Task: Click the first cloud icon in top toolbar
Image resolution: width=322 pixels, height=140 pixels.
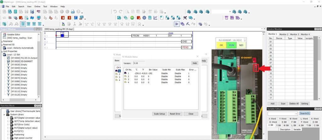Action: click(x=189, y=12)
